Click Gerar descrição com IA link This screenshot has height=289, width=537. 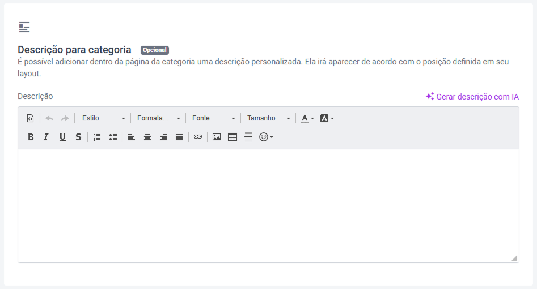pos(472,97)
